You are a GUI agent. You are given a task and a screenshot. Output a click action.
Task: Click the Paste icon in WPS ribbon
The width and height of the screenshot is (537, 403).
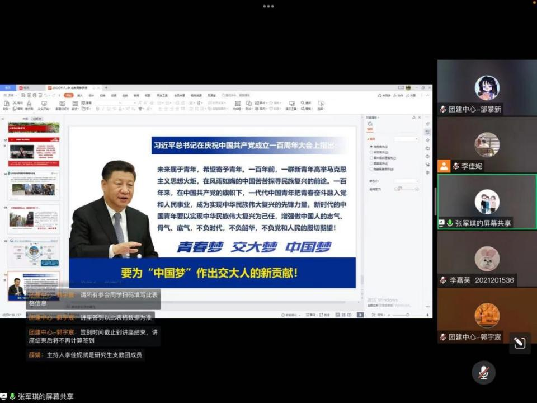(x=6, y=105)
